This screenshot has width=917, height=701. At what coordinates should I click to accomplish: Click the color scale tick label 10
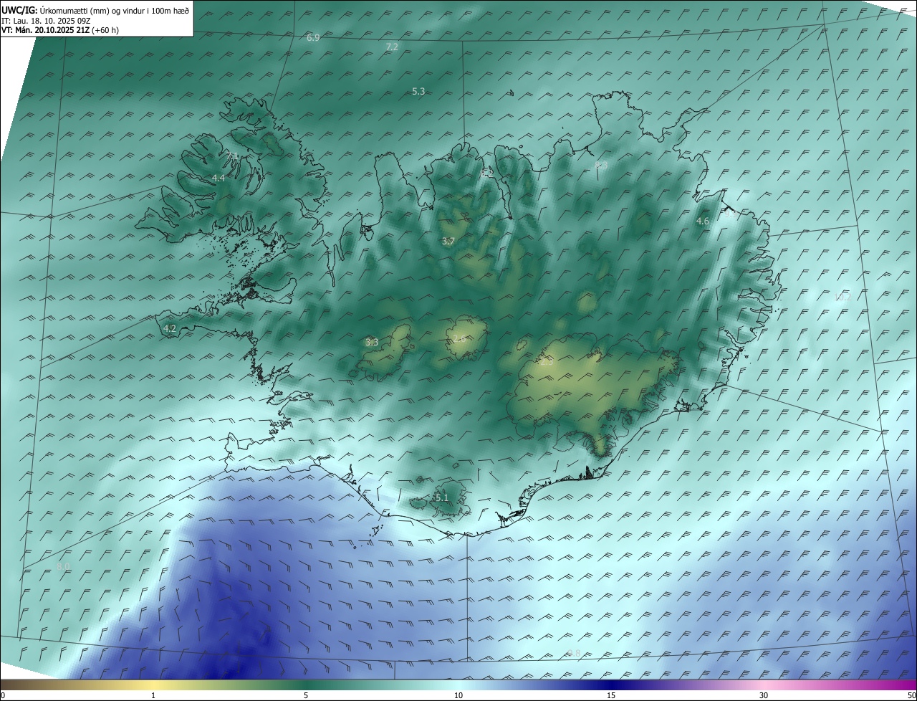click(x=458, y=695)
